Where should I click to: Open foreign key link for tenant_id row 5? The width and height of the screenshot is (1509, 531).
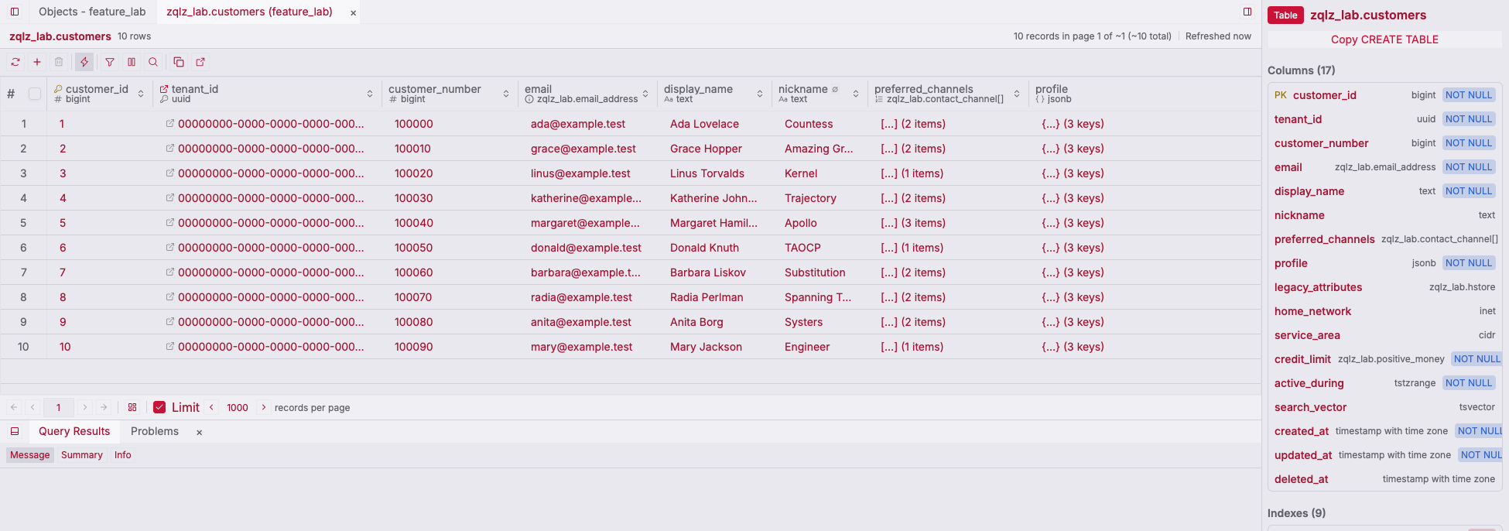[169, 223]
